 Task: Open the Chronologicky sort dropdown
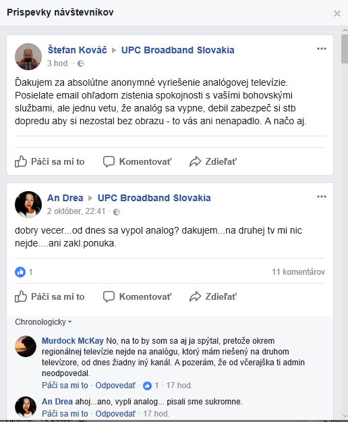tap(43, 322)
